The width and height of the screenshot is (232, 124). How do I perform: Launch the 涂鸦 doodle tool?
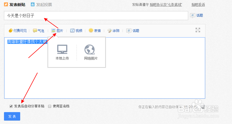(113, 31)
